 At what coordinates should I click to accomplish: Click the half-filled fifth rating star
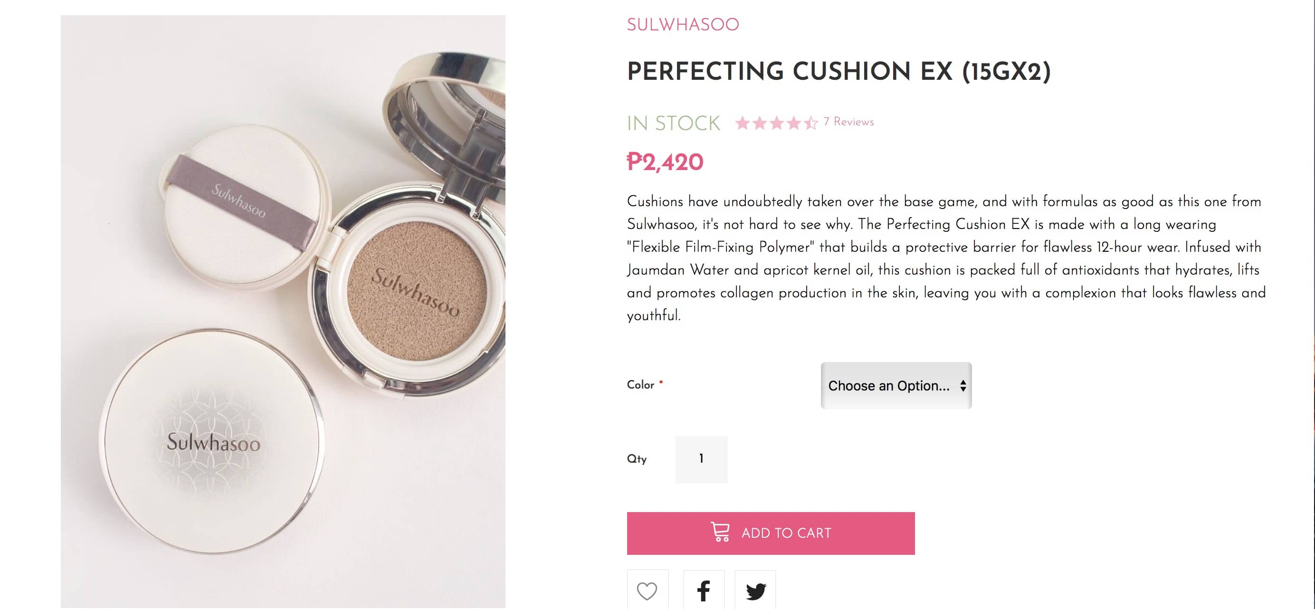(x=810, y=123)
